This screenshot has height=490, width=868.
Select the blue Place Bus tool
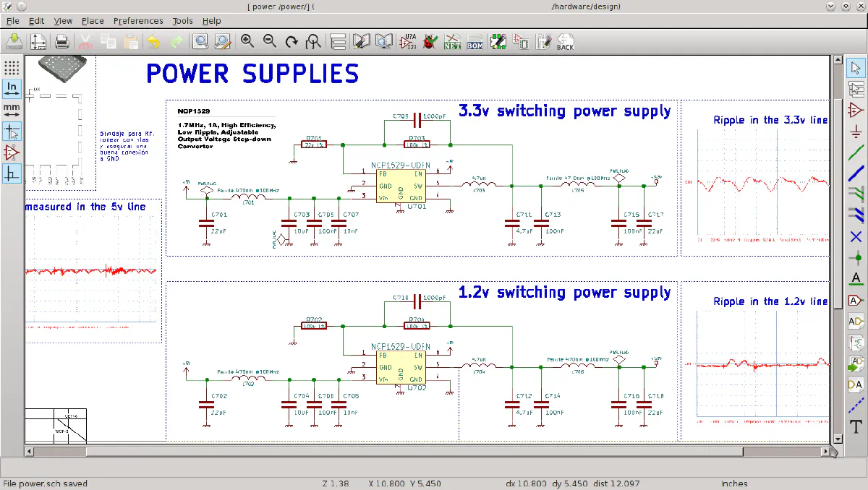click(856, 173)
